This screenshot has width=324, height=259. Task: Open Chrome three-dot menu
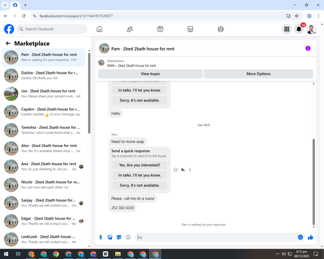[x=318, y=16]
